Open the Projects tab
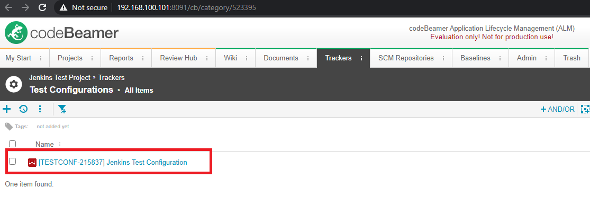This screenshot has width=590, height=205. 70,58
